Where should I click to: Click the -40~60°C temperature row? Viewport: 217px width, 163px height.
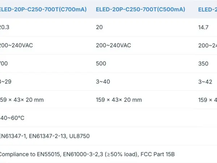tap(12, 118)
